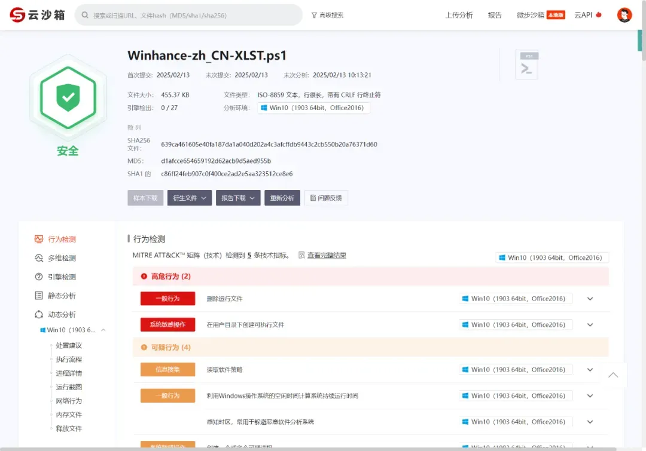Click the 行为检测 monitor icon in sidebar
This screenshot has width=646, height=451.
pos(39,239)
